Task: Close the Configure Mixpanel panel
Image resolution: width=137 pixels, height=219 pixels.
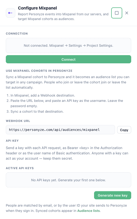Action: pos(127,13)
